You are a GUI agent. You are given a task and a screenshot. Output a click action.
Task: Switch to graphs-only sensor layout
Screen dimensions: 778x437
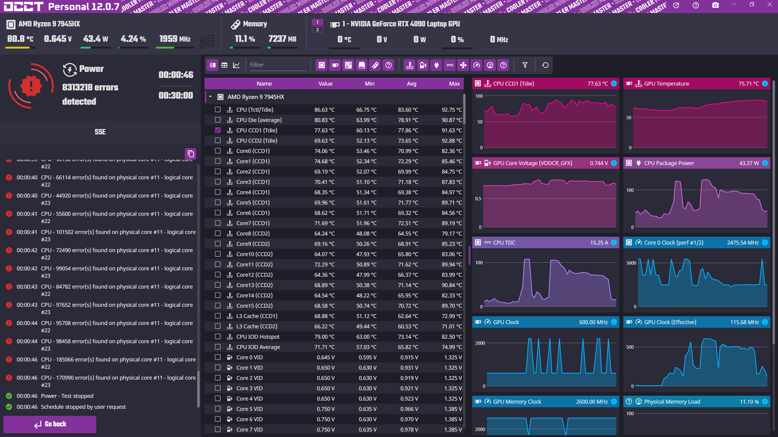coord(236,65)
